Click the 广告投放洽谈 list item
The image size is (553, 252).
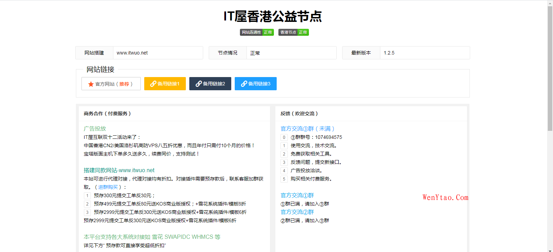tap(306, 170)
